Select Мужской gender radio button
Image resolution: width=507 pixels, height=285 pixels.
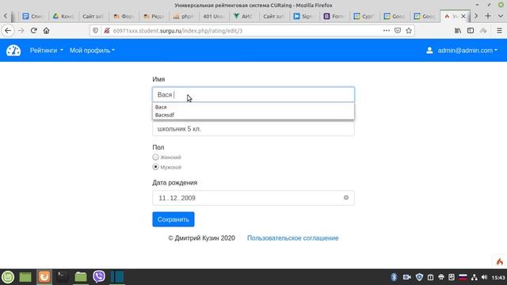pos(155,167)
